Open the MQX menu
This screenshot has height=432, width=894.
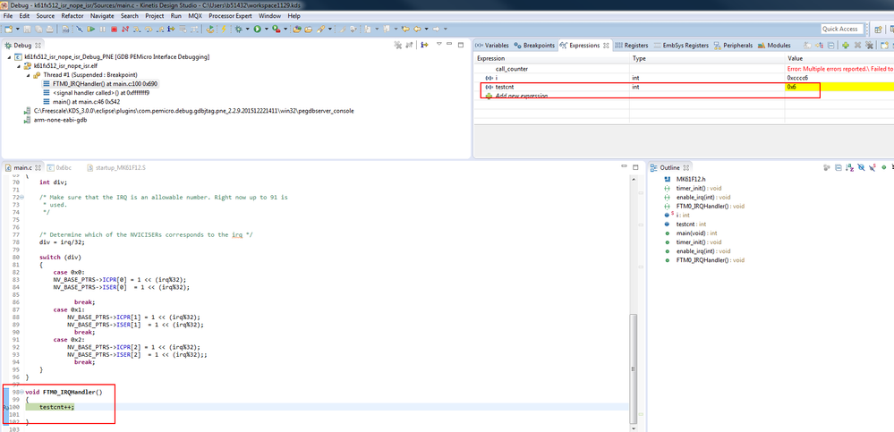(x=195, y=16)
